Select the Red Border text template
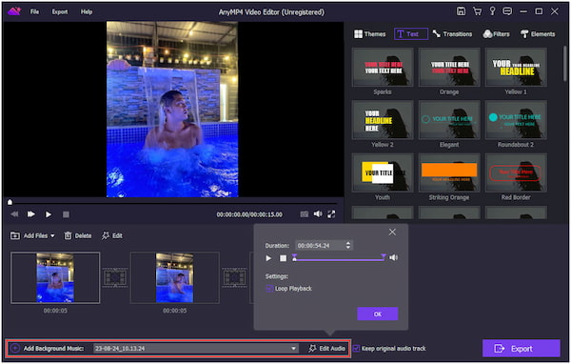The height and width of the screenshot is (364, 571). pos(516,172)
